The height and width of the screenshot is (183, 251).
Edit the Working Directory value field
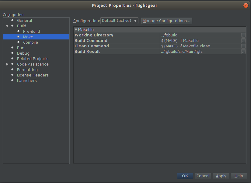click(200, 35)
